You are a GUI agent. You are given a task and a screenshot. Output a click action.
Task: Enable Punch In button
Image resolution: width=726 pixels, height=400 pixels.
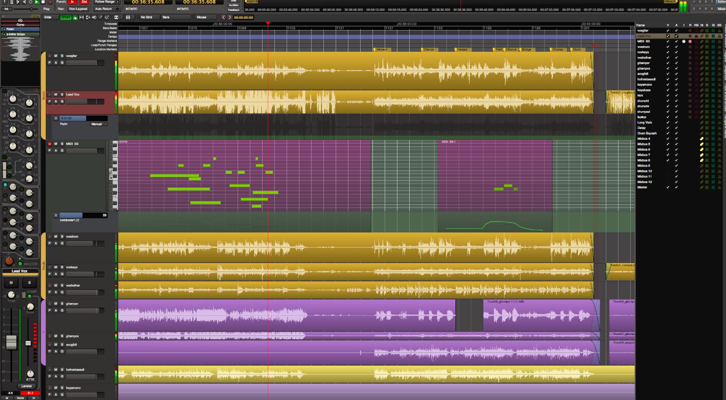[72, 2]
